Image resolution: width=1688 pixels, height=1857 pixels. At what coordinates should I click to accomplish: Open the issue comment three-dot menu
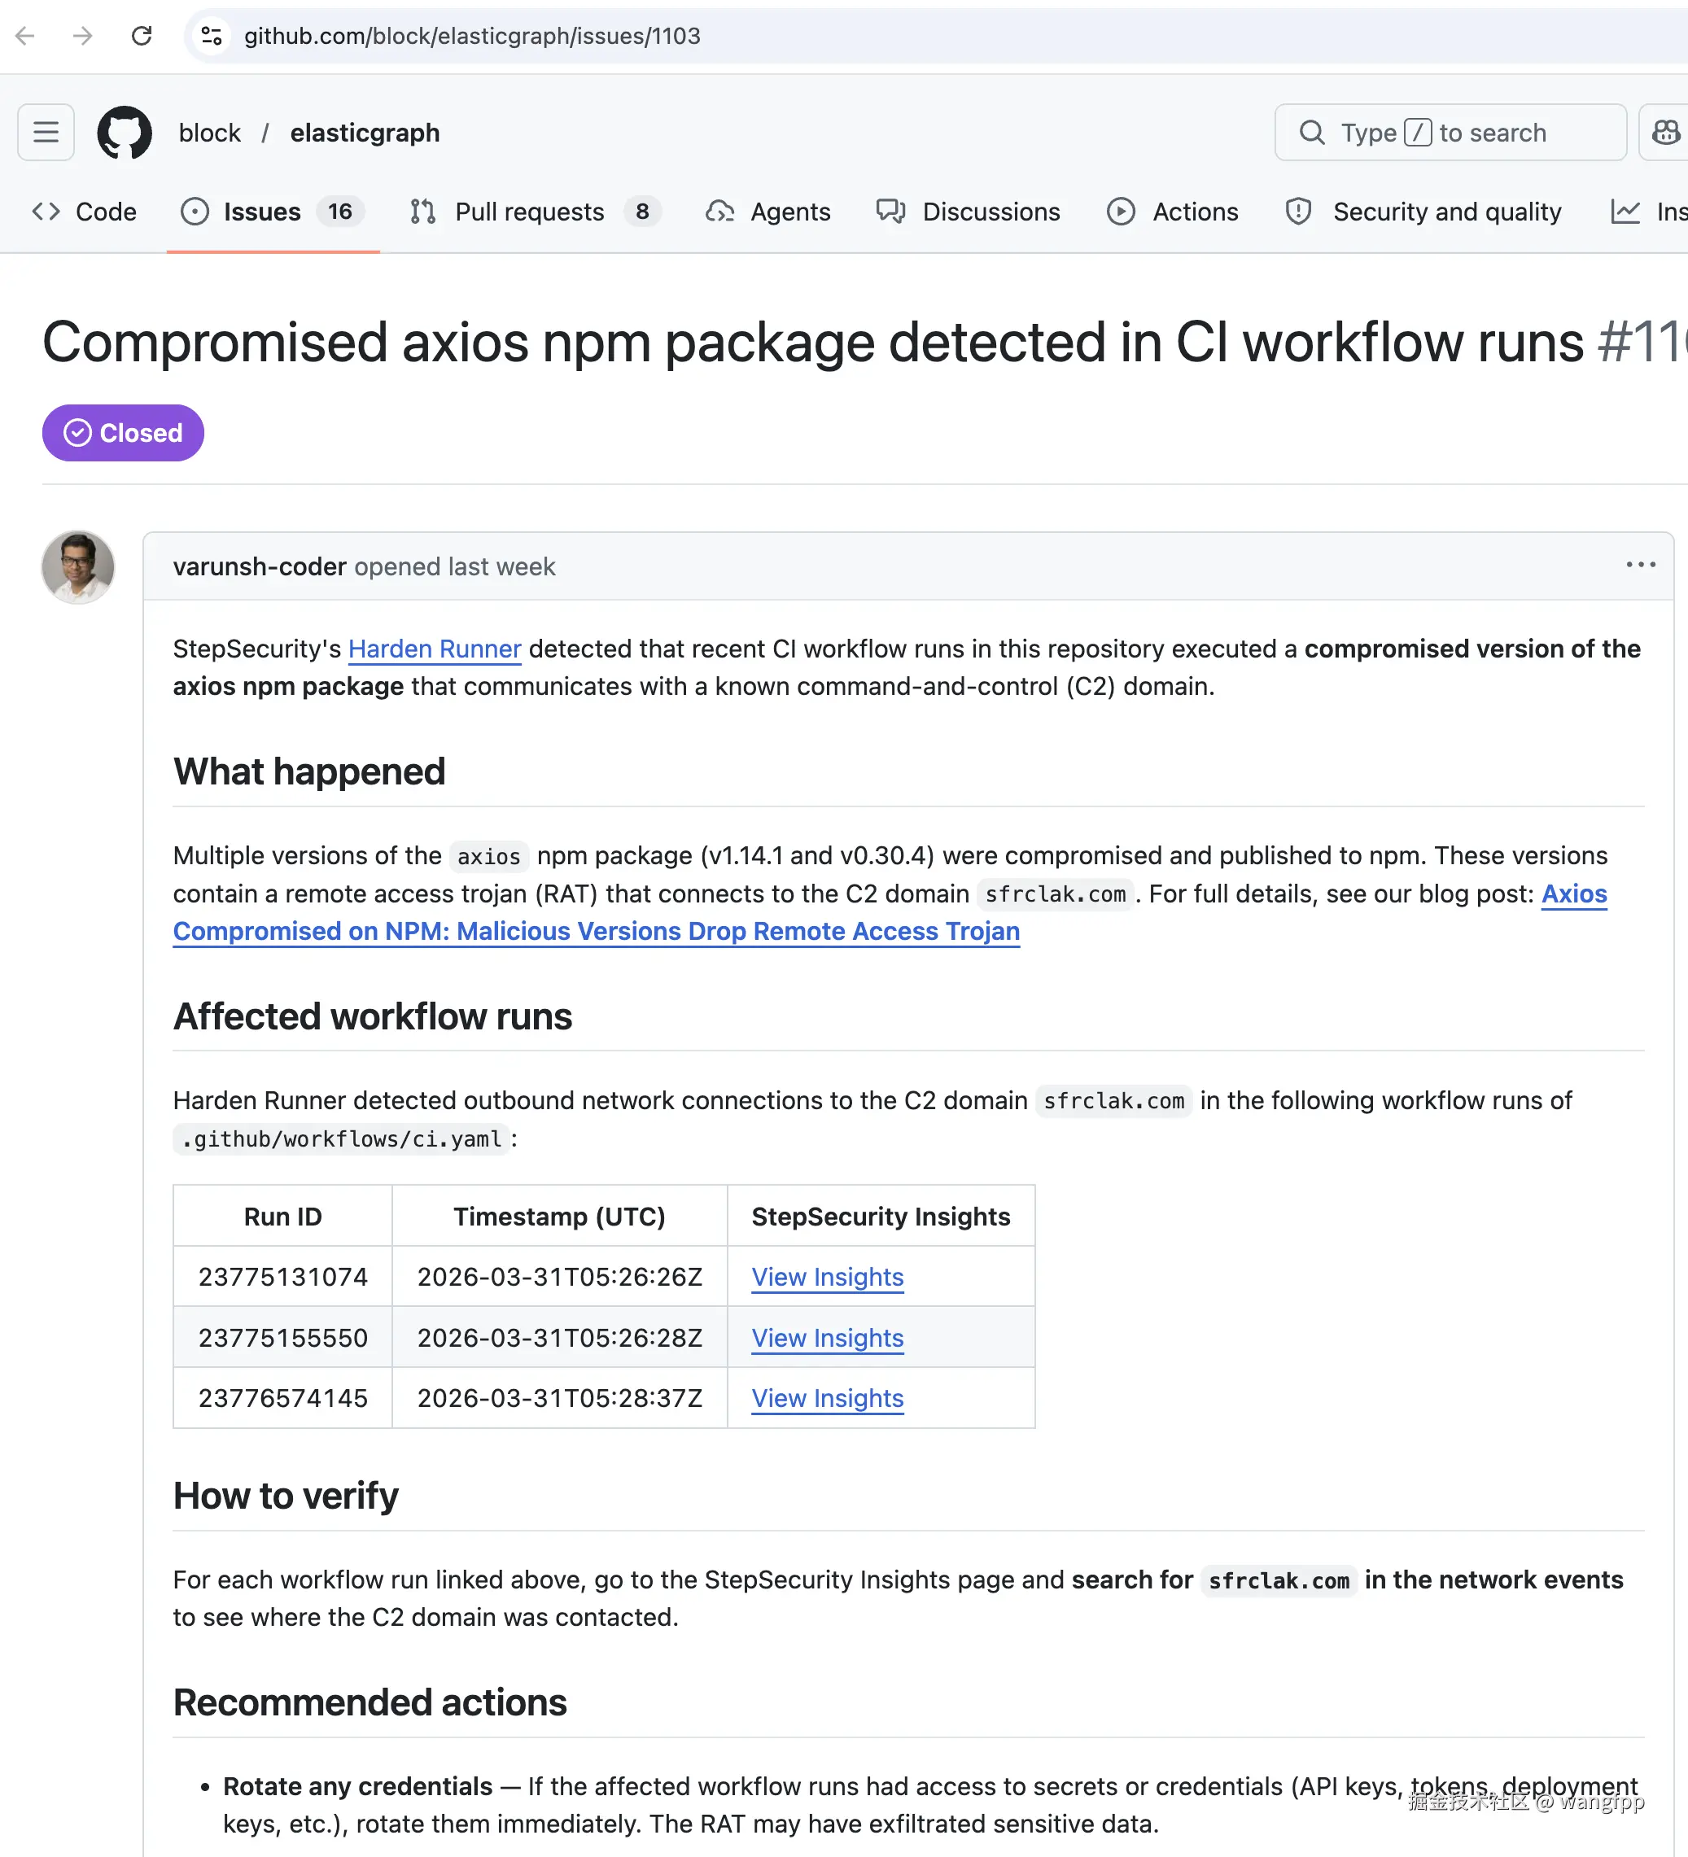(x=1640, y=565)
